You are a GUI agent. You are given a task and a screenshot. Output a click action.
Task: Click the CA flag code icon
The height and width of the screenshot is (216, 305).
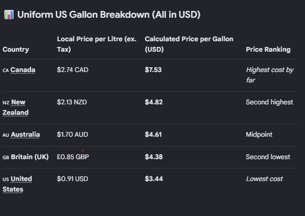[6, 70]
